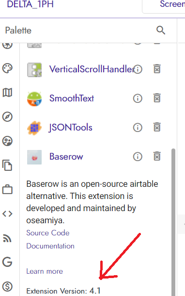Delete the Baserow extension
Viewport: 185px width, 296px height.
click(x=157, y=156)
